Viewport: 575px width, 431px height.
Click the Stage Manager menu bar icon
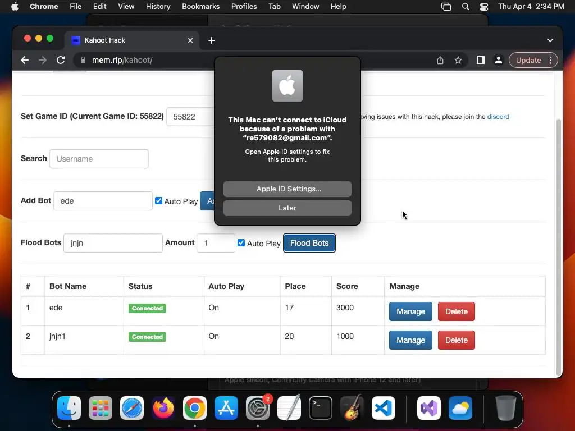tap(446, 7)
